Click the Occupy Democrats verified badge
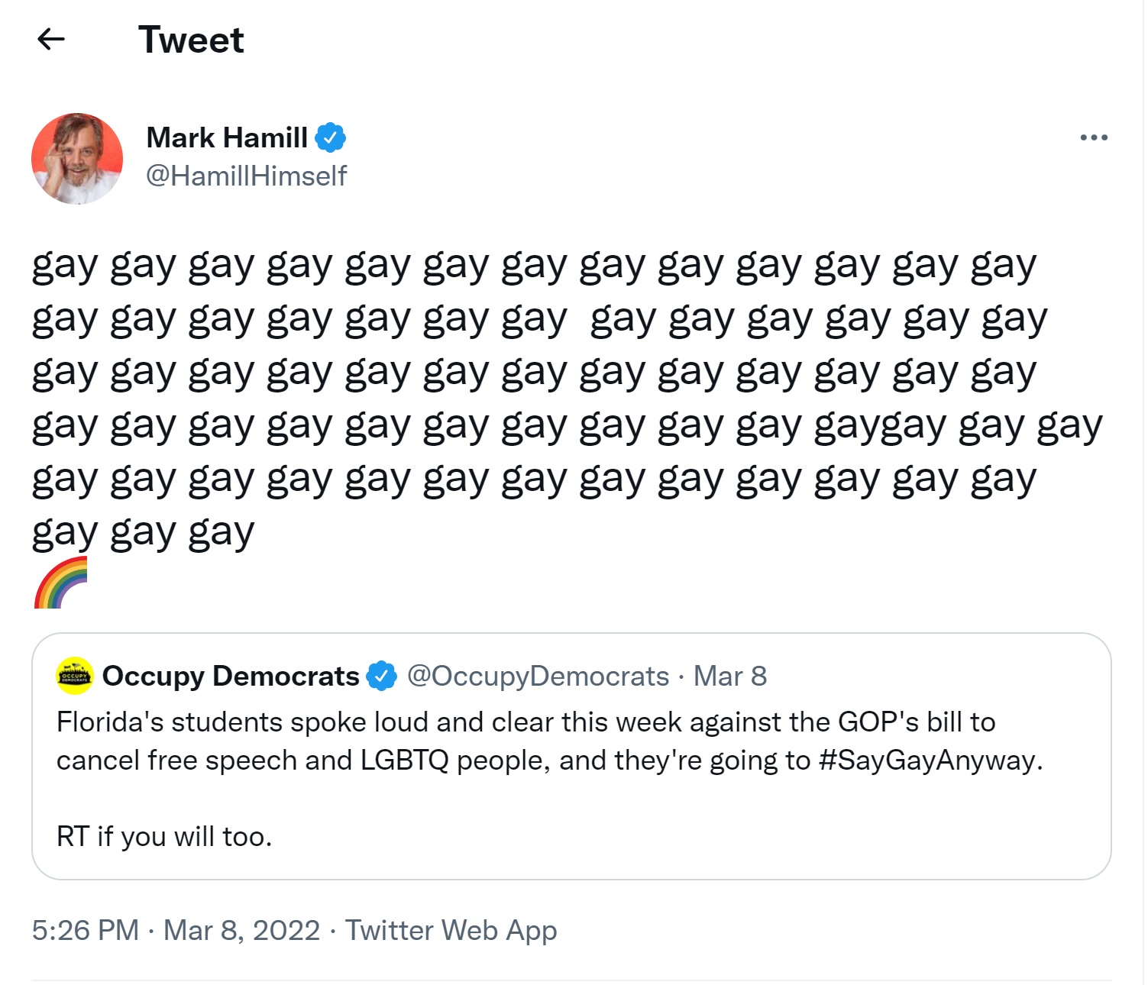1148x985 pixels. coord(381,674)
